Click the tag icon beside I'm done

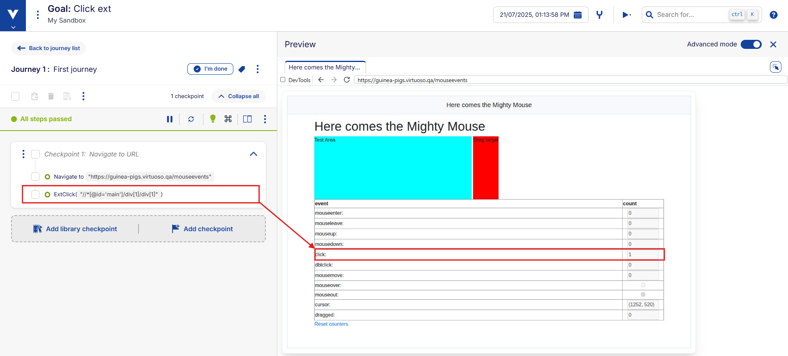point(242,69)
